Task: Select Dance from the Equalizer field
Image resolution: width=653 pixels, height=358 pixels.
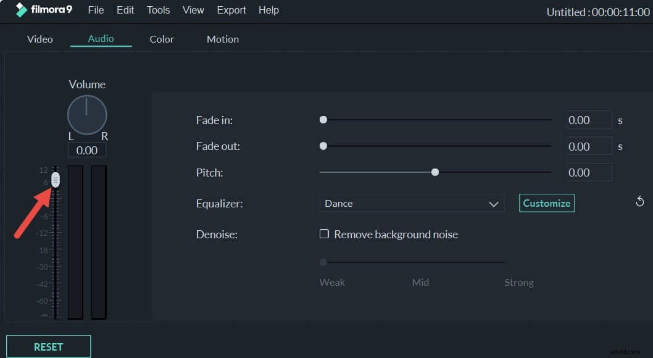Action: click(x=412, y=203)
